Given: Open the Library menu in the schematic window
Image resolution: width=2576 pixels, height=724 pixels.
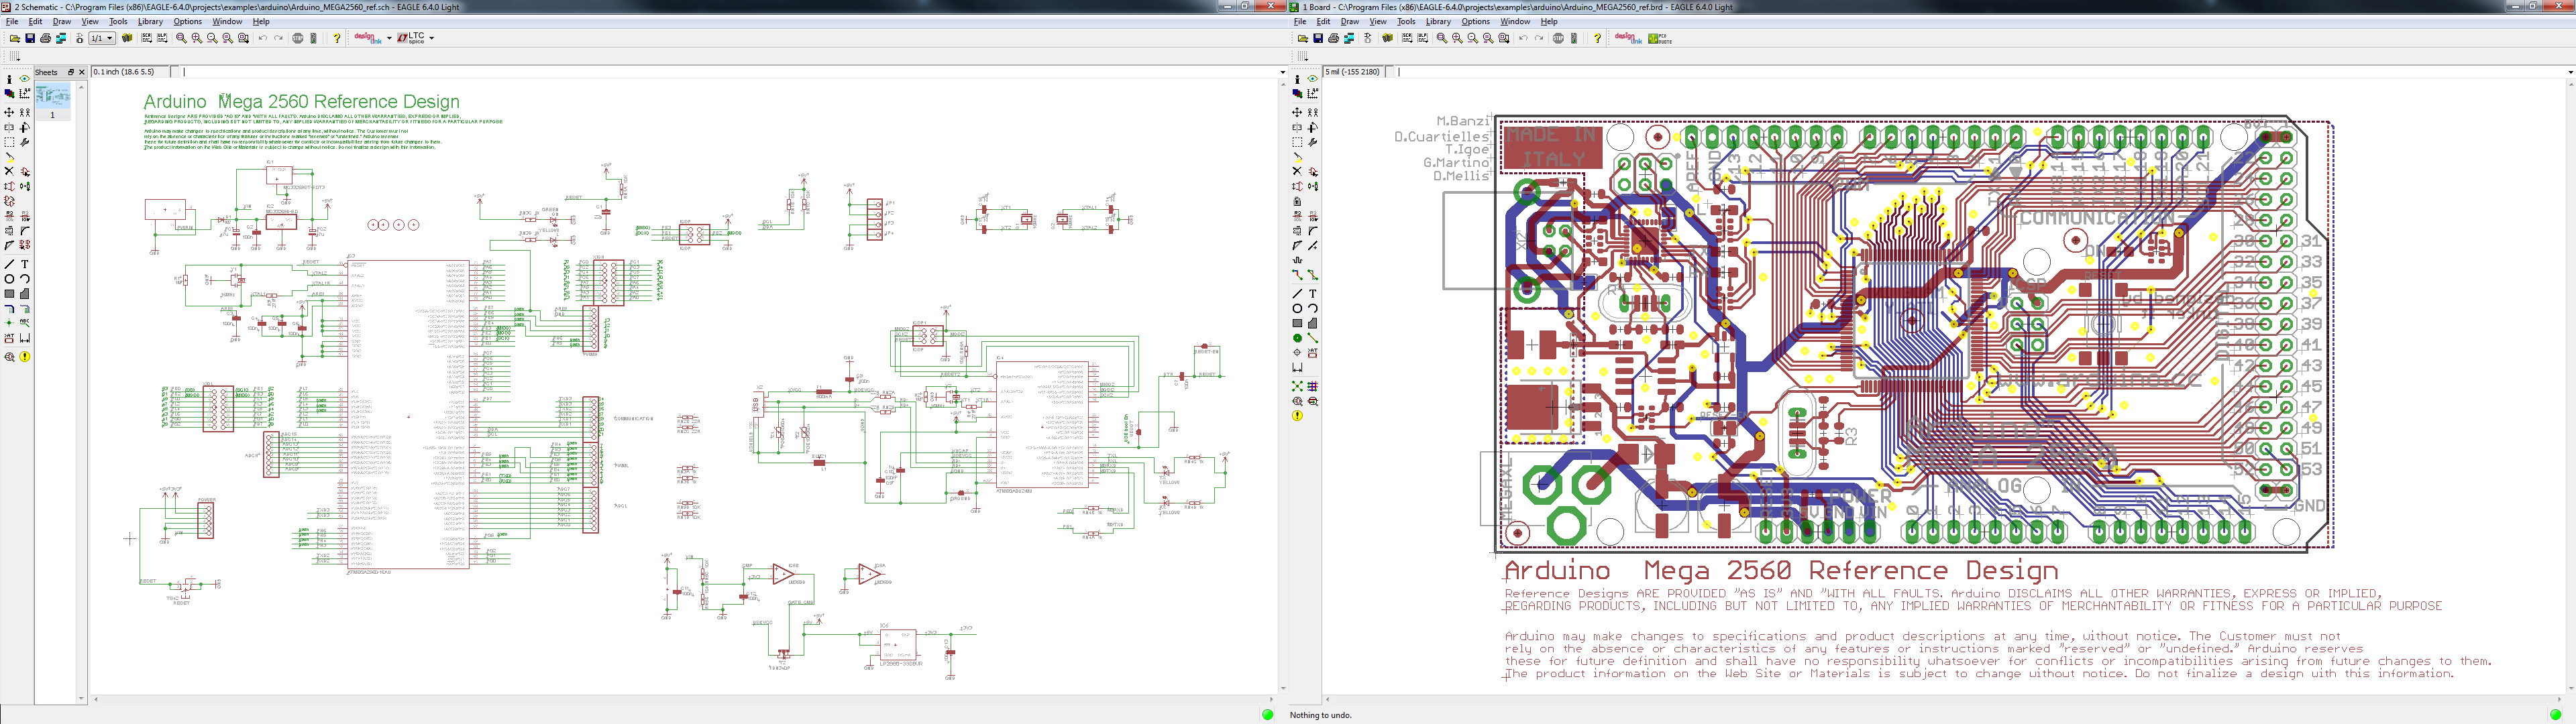Looking at the screenshot, I should point(150,21).
